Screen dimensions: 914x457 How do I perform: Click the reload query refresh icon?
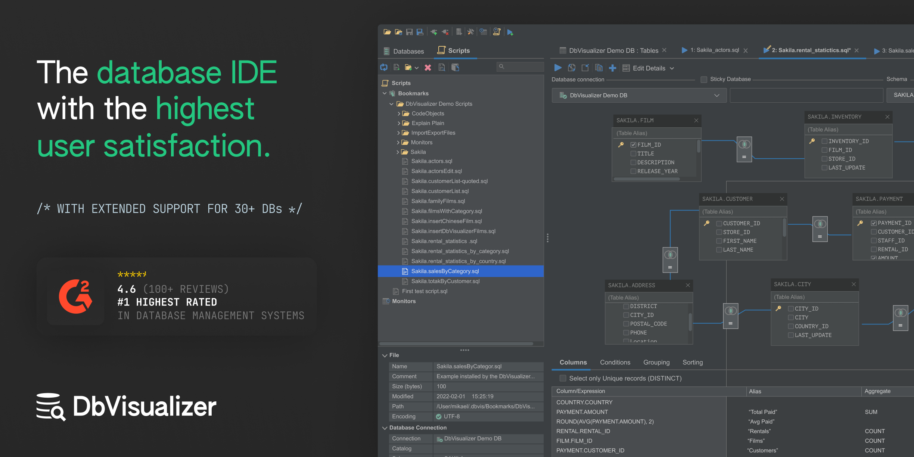pyautogui.click(x=572, y=68)
